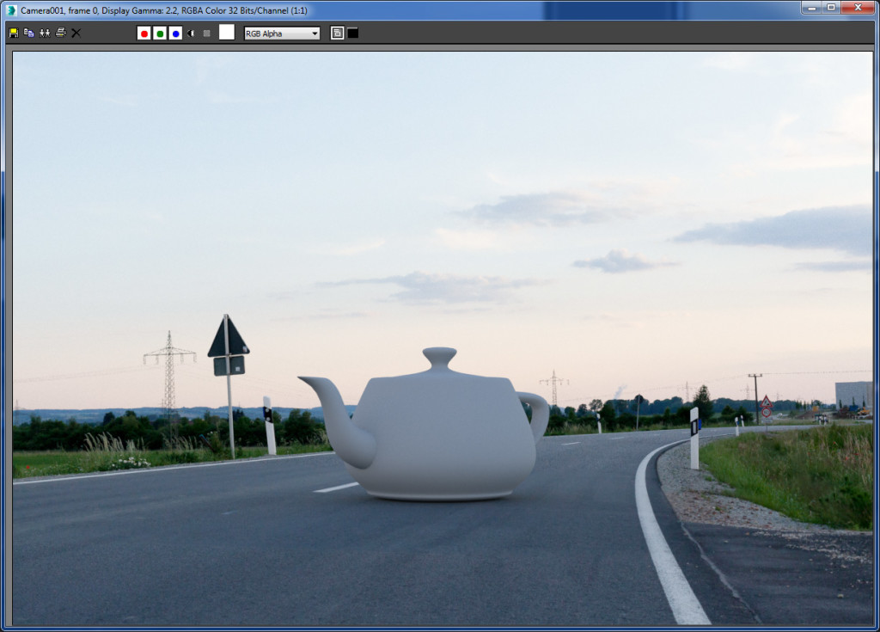Enable the red channel toggle
The height and width of the screenshot is (632, 880).
[x=144, y=33]
